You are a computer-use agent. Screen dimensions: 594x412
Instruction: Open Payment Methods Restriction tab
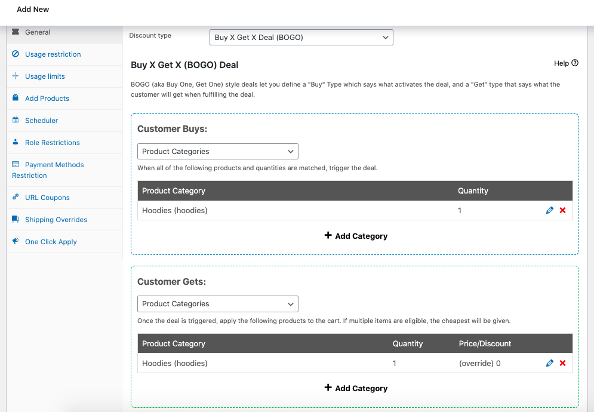64,170
